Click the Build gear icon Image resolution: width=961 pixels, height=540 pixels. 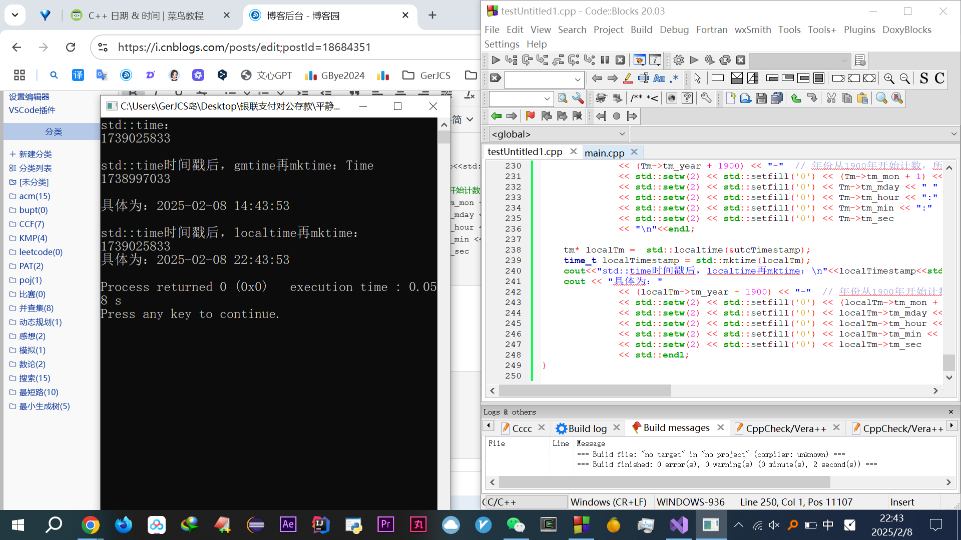(678, 60)
